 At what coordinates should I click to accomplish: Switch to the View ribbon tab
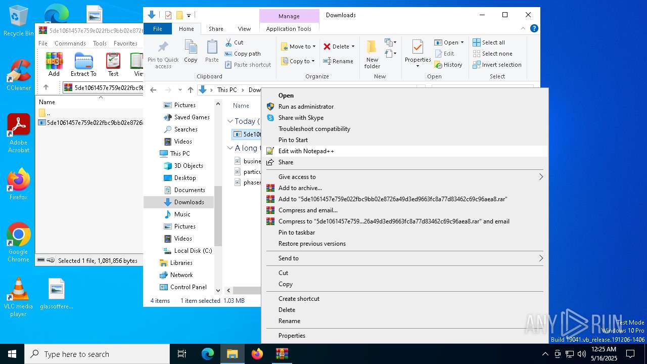(244, 29)
